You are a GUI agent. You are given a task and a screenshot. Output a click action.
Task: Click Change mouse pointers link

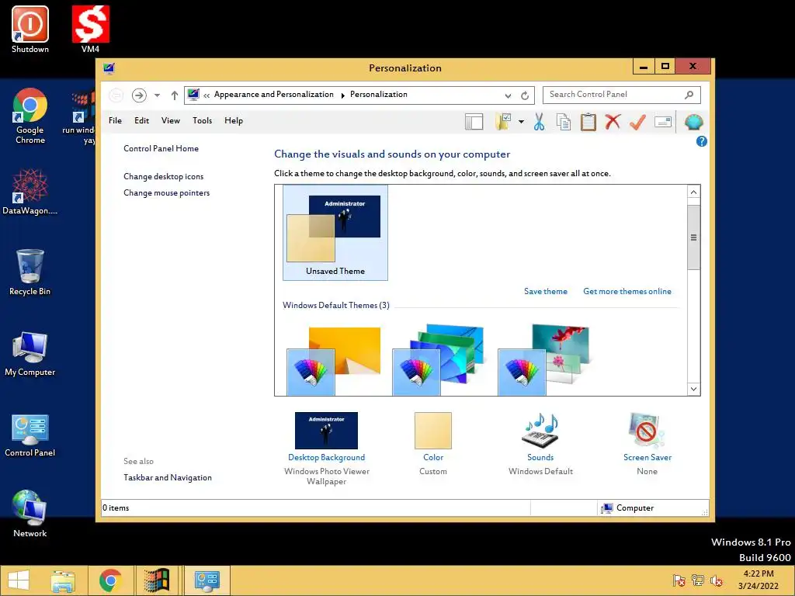click(166, 192)
